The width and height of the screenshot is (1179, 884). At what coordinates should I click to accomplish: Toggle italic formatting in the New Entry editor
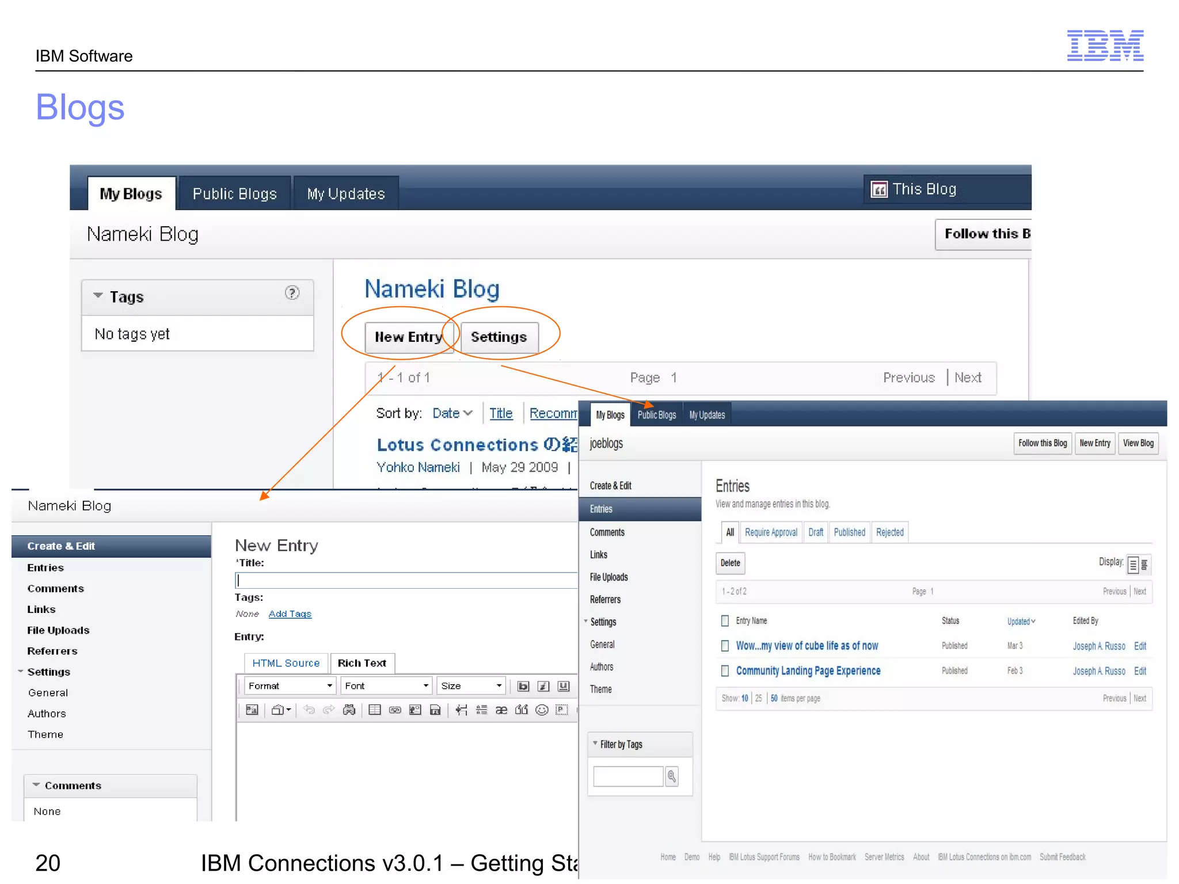[543, 686]
